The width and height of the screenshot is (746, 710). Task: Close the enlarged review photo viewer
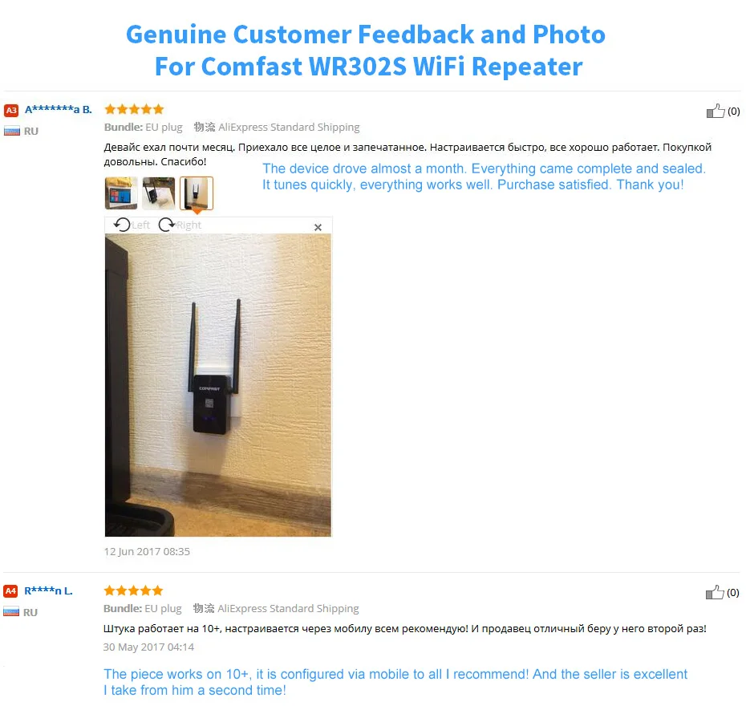pos(318,228)
